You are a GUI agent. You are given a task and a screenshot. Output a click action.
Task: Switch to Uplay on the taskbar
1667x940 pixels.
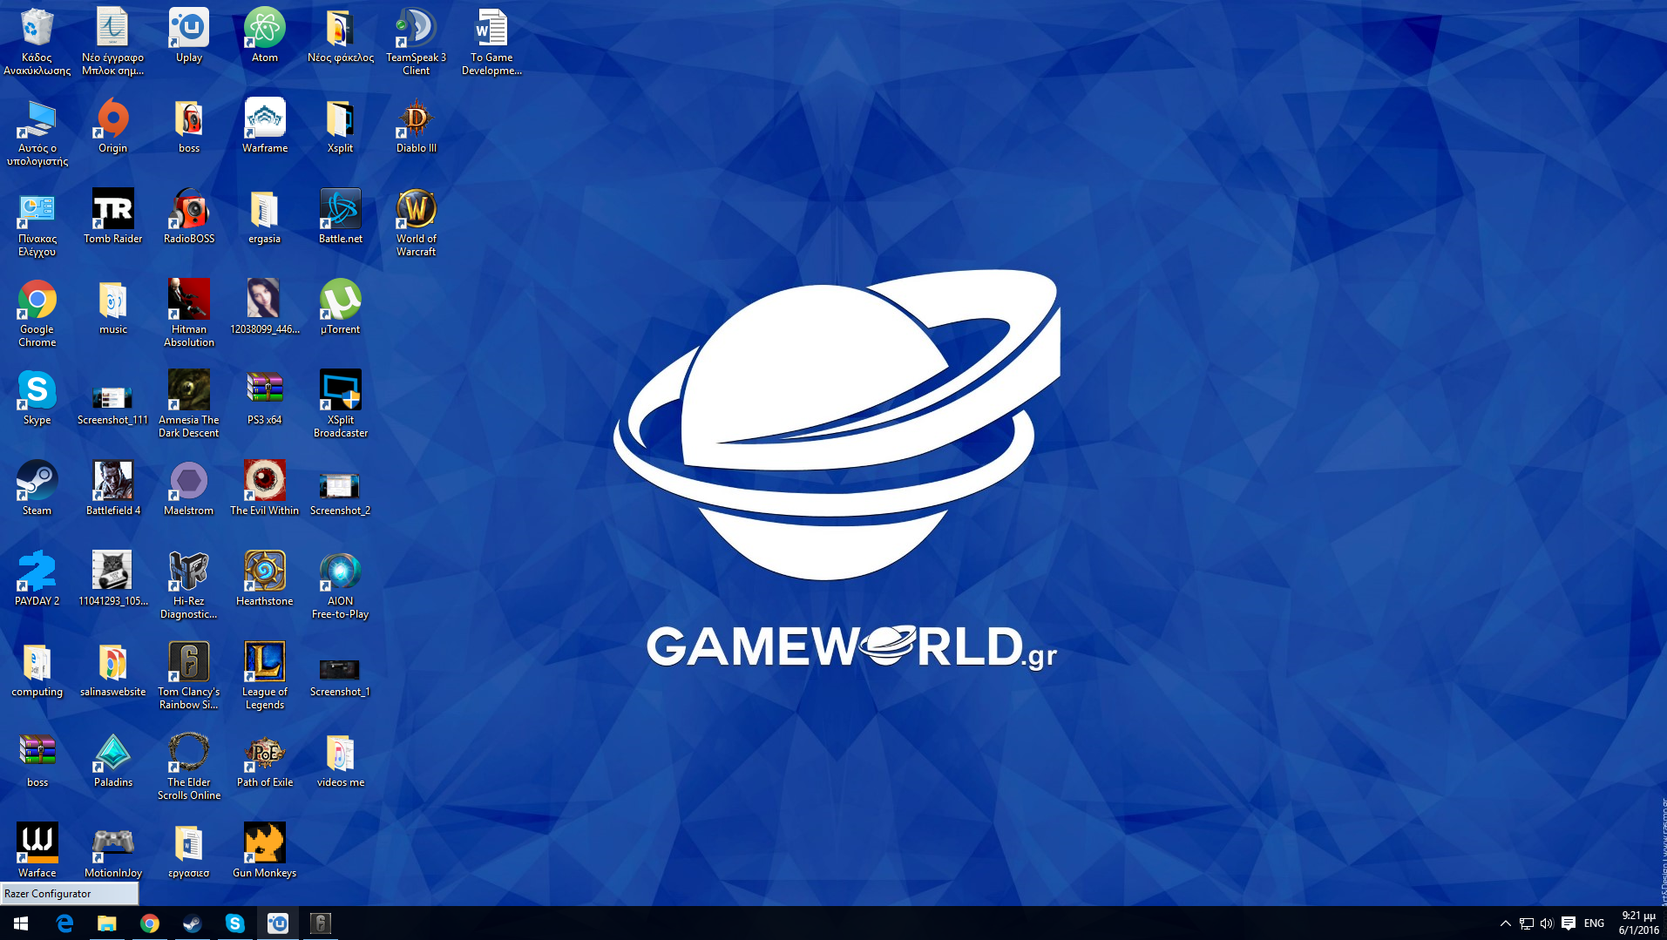pyautogui.click(x=277, y=923)
